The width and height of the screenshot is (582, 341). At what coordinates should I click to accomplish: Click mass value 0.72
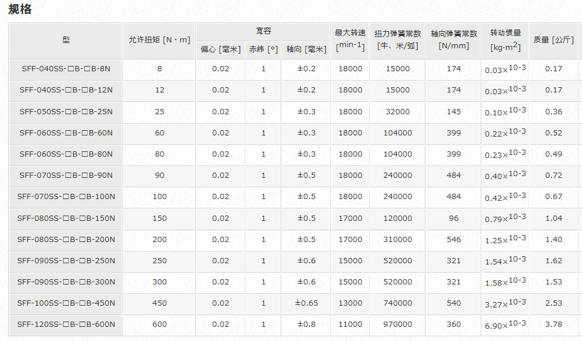pos(554,176)
